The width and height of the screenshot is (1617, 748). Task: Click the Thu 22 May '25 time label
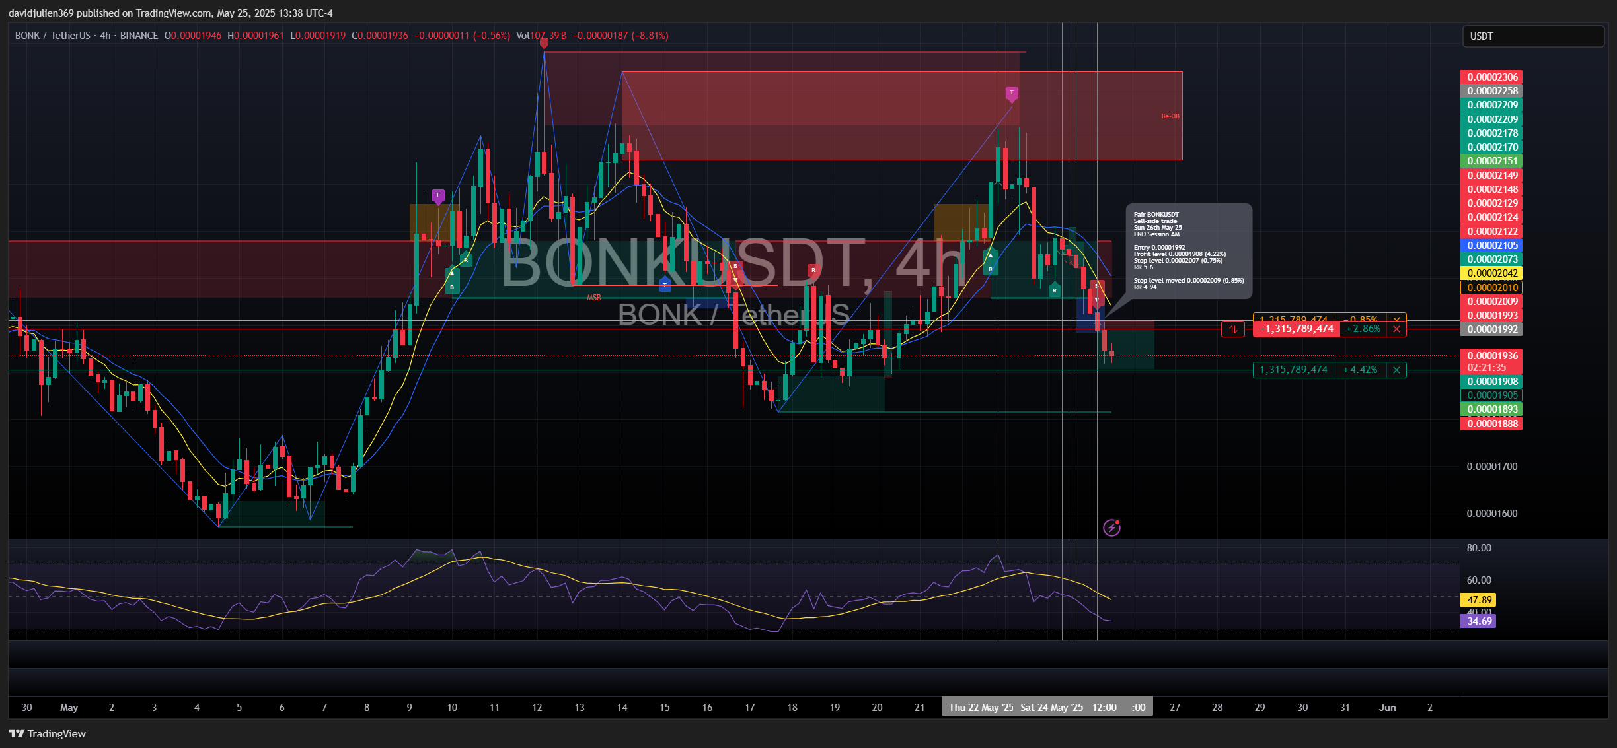[981, 708]
